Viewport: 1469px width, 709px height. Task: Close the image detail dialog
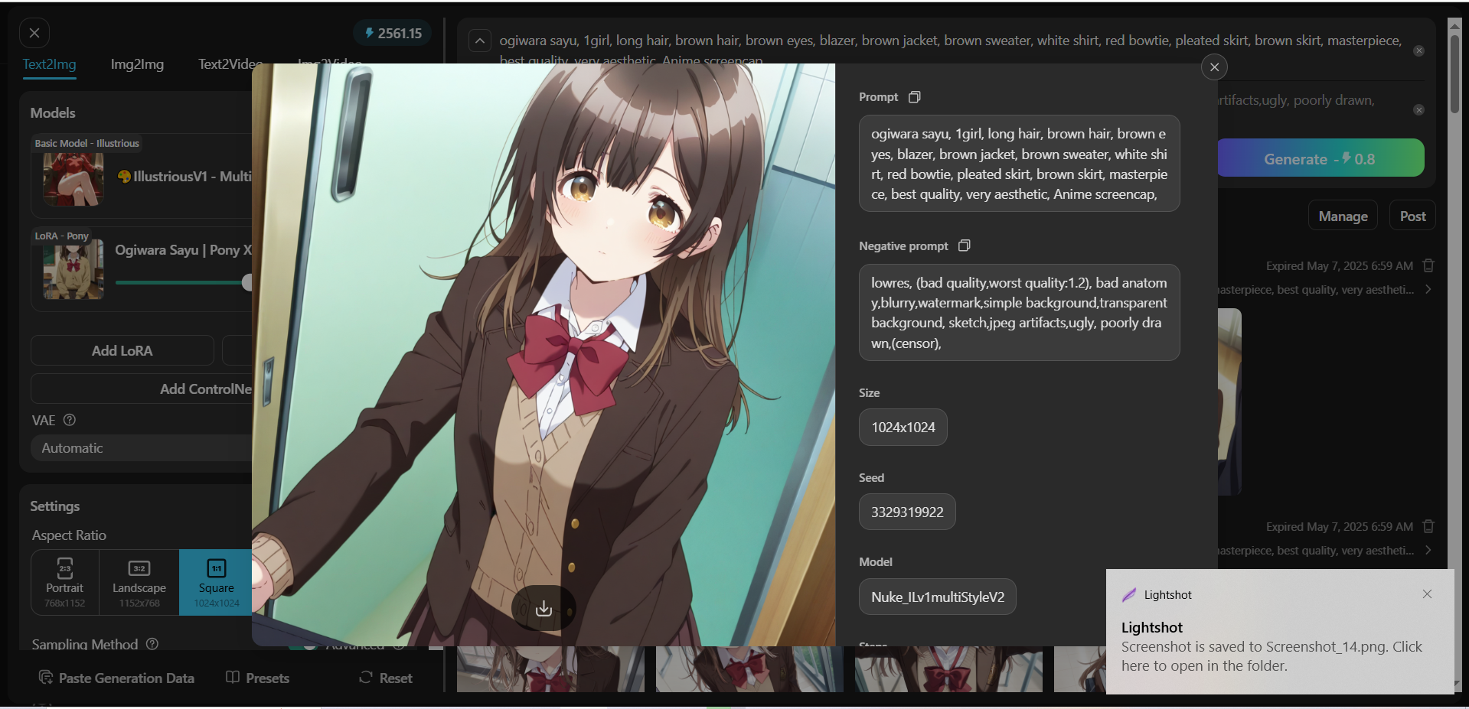pos(1214,67)
